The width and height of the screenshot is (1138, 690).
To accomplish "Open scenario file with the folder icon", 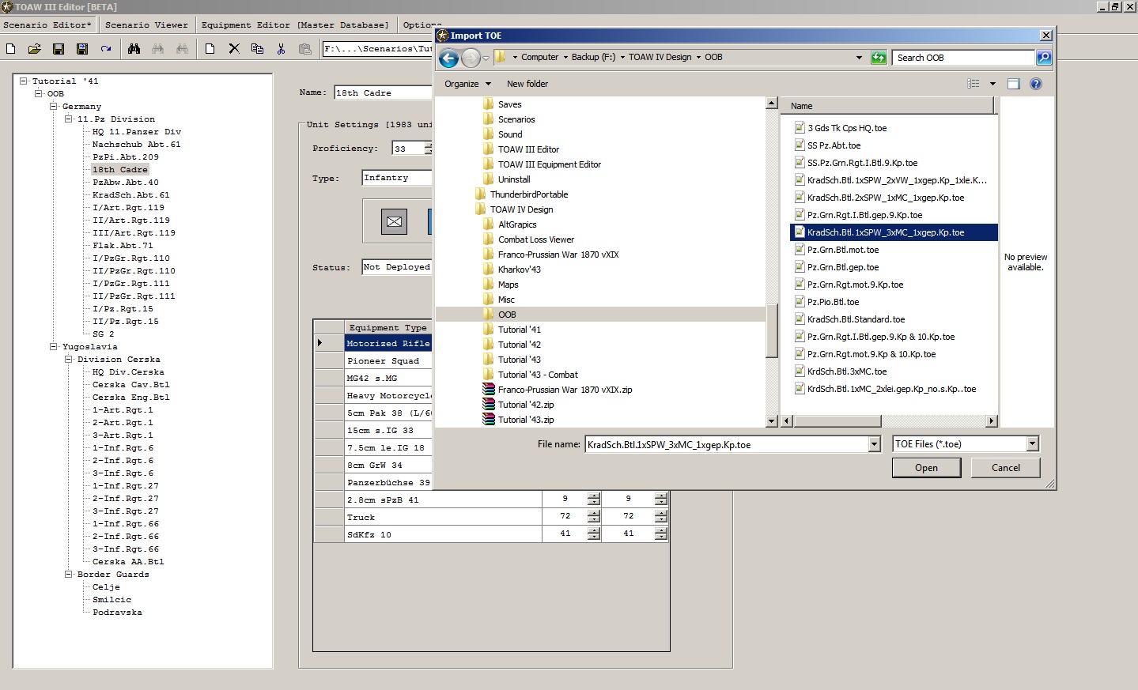I will click(35, 49).
